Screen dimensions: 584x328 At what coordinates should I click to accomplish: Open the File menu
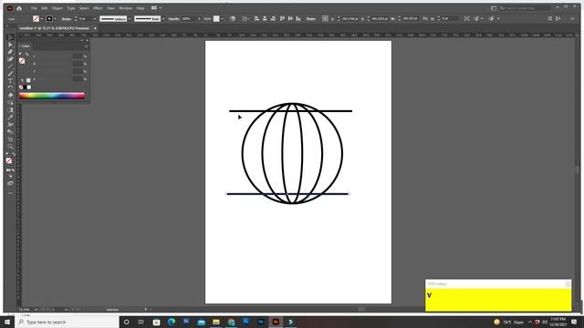pos(34,8)
